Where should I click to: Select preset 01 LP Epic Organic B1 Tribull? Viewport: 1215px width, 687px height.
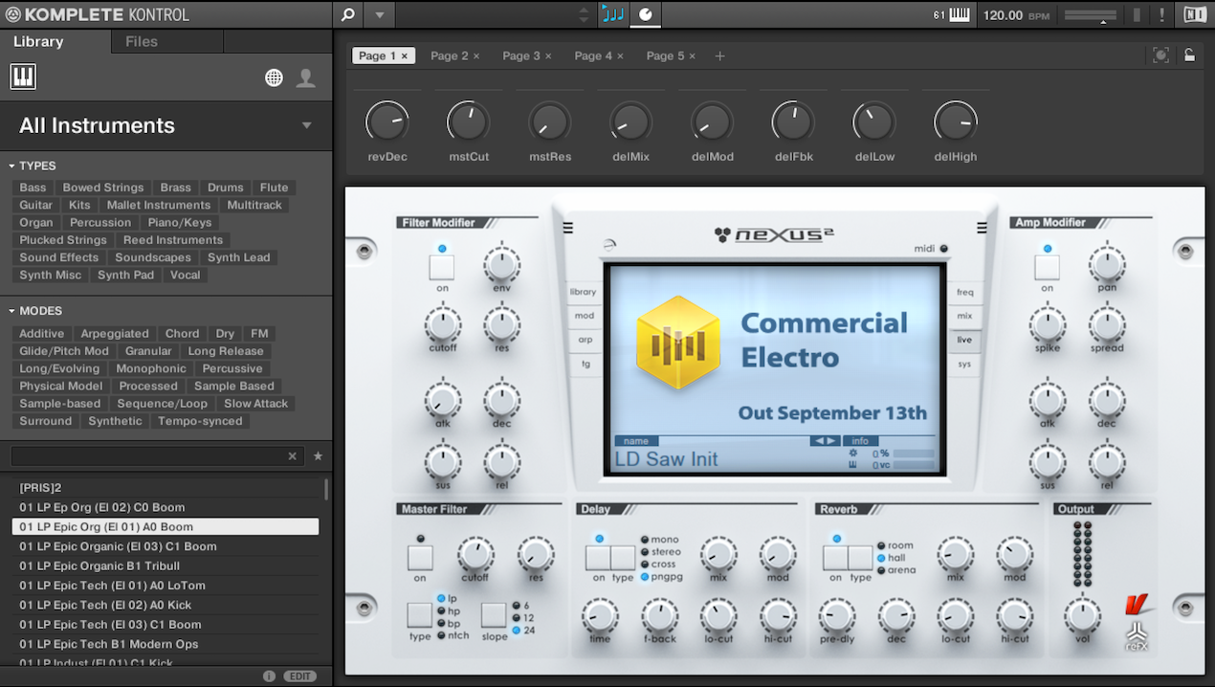tap(165, 565)
